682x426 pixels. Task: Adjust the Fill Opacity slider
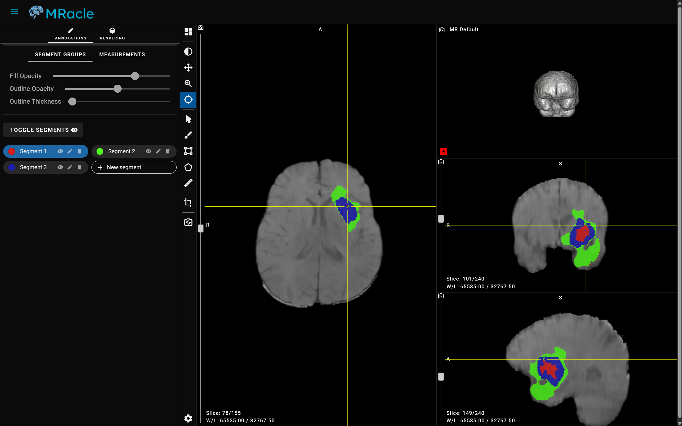(x=135, y=76)
